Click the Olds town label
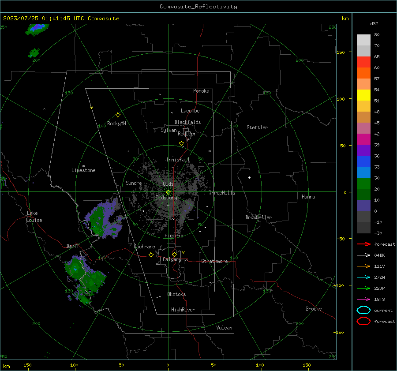Screen dimensions: 397x371 coord(168,184)
